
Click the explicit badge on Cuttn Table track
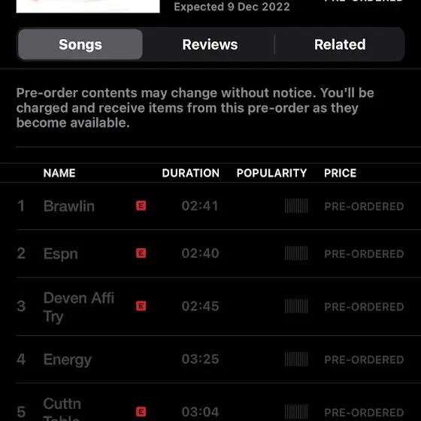141,412
